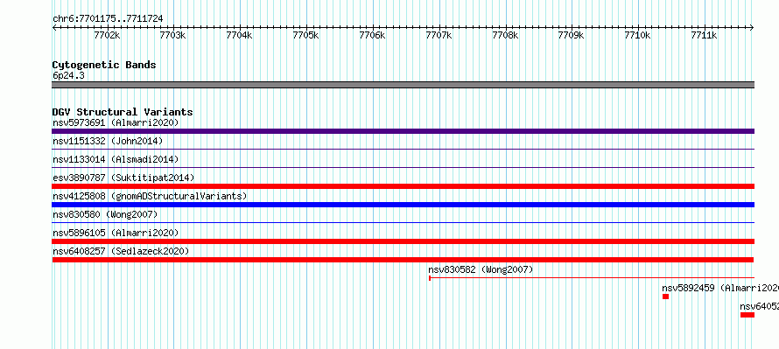Click the Cytogenetic Bands track title
This screenshot has width=779, height=349.
[x=104, y=65]
